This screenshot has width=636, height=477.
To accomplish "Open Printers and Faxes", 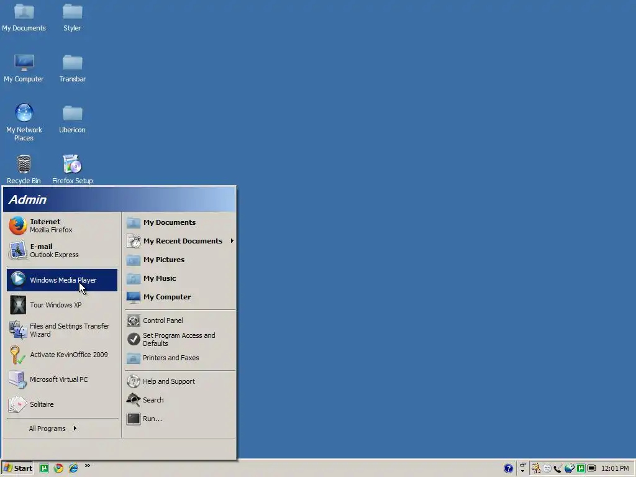I will 180,358.
